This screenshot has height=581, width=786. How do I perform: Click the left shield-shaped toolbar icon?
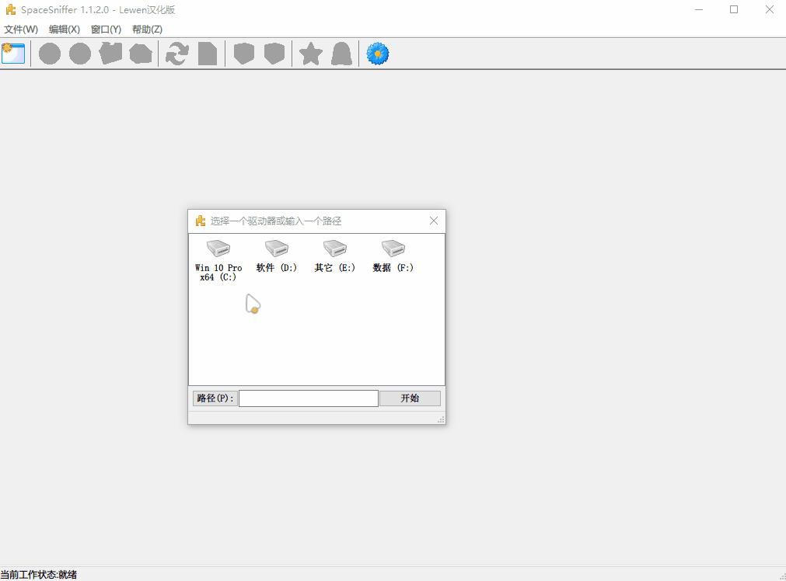(244, 54)
